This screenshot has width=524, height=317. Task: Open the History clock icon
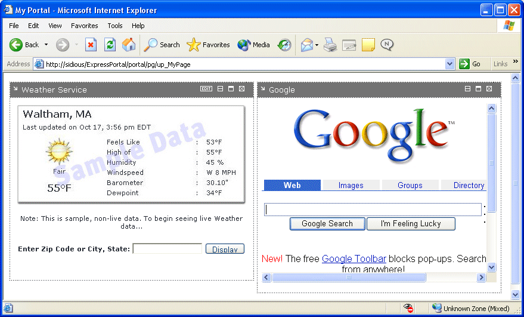pyautogui.click(x=284, y=45)
